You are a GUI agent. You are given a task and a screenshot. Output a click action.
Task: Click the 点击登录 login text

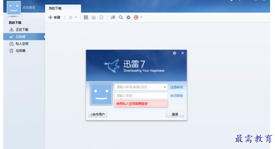tap(29, 8)
